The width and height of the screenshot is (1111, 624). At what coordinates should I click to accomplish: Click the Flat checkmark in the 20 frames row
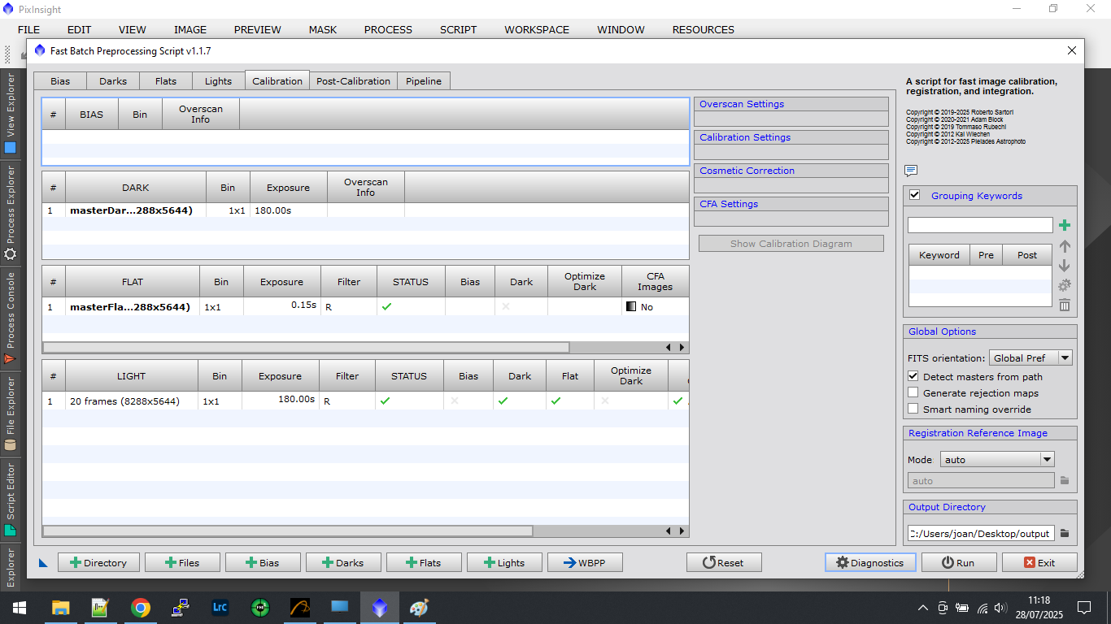pos(556,401)
